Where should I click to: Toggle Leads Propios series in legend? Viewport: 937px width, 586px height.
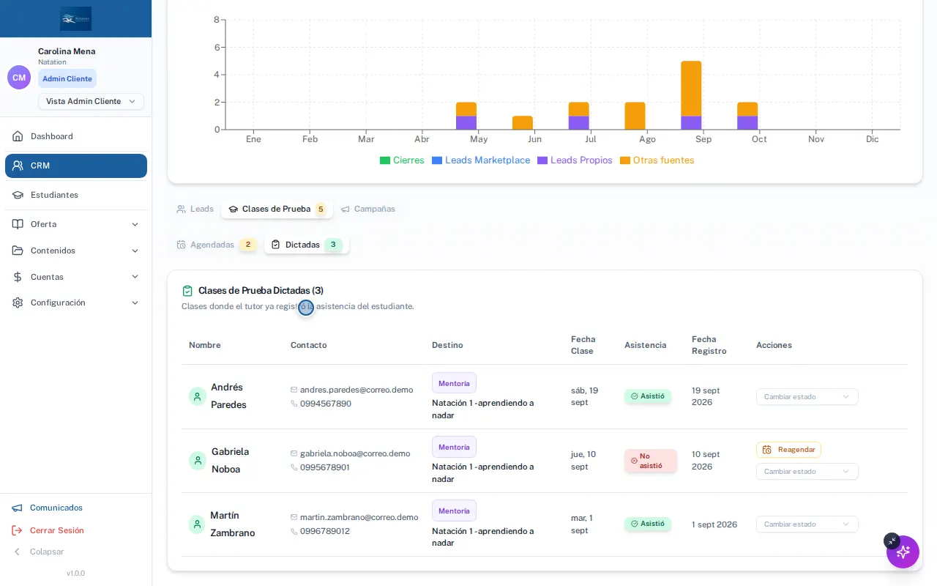575,160
